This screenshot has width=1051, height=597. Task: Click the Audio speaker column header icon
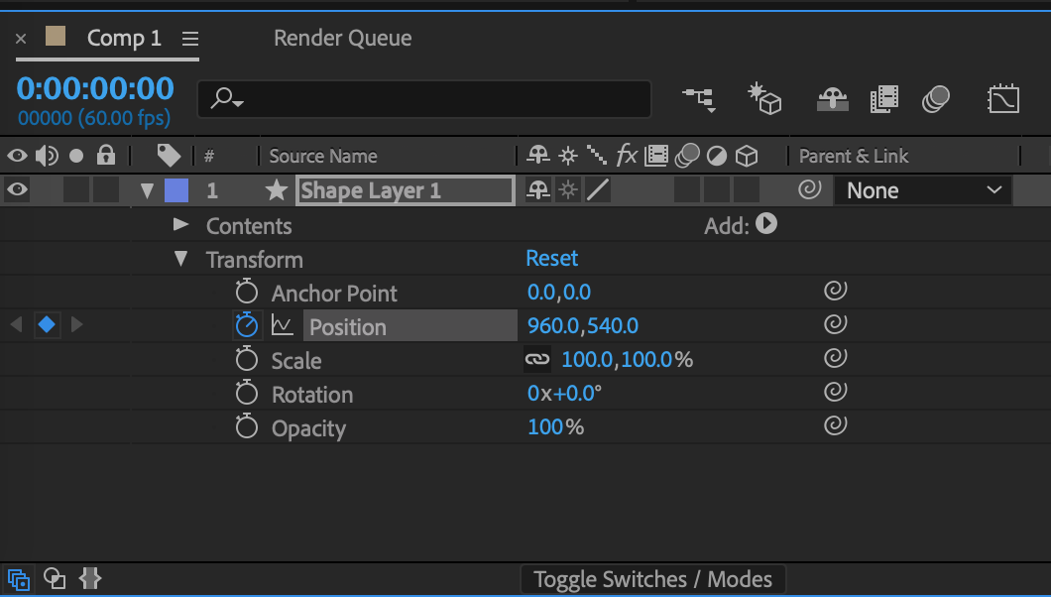[47, 156]
